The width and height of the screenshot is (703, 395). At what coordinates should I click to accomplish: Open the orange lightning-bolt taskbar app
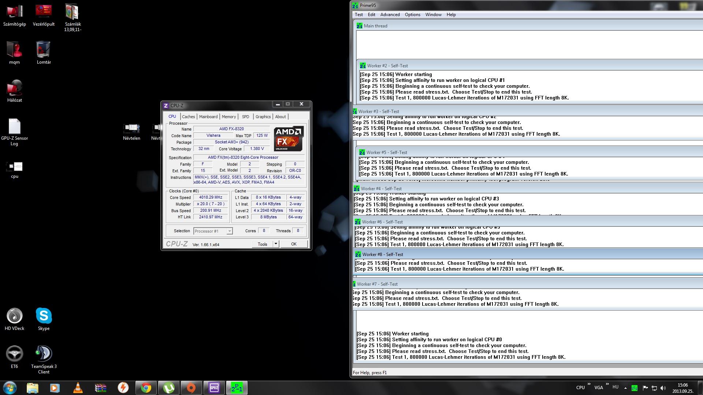(x=123, y=388)
